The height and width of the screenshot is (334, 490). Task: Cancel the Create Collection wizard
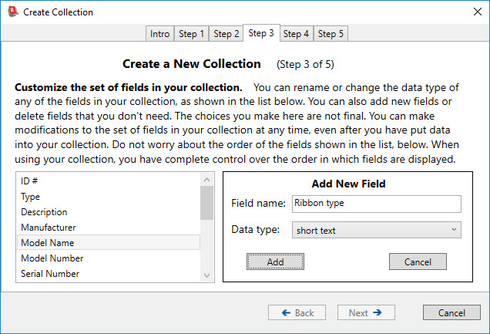[x=451, y=312]
